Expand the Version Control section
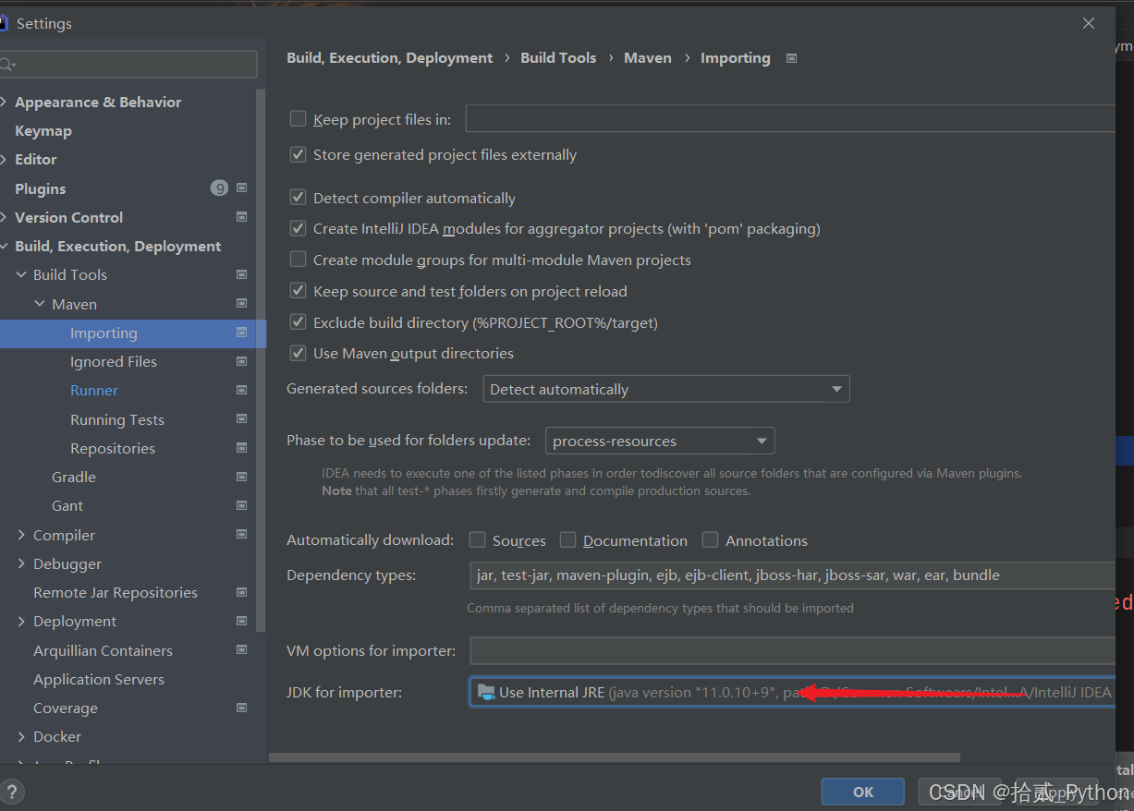The height and width of the screenshot is (811, 1134). [x=5, y=217]
